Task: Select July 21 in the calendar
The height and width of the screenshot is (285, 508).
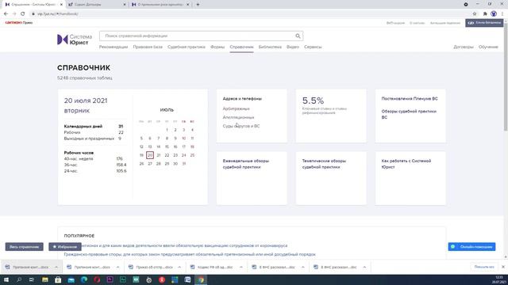Action: click(159, 155)
